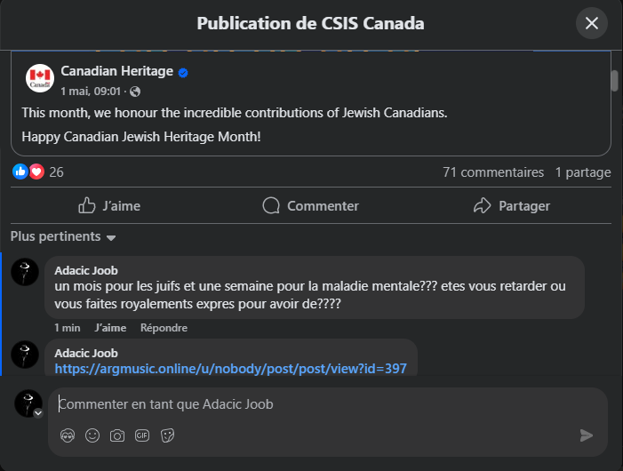Attach a photo with camera icon
This screenshot has width=623, height=471.
[117, 435]
